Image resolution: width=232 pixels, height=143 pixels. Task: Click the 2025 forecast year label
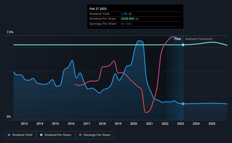coord(212,124)
